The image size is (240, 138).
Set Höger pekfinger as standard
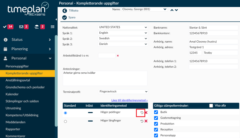[x=65, y=113]
